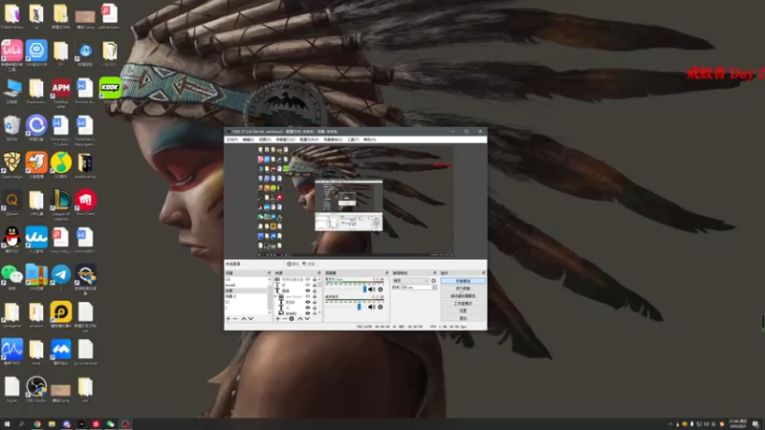Remove the selected scene with minus icon
The width and height of the screenshot is (765, 430).
(234, 318)
